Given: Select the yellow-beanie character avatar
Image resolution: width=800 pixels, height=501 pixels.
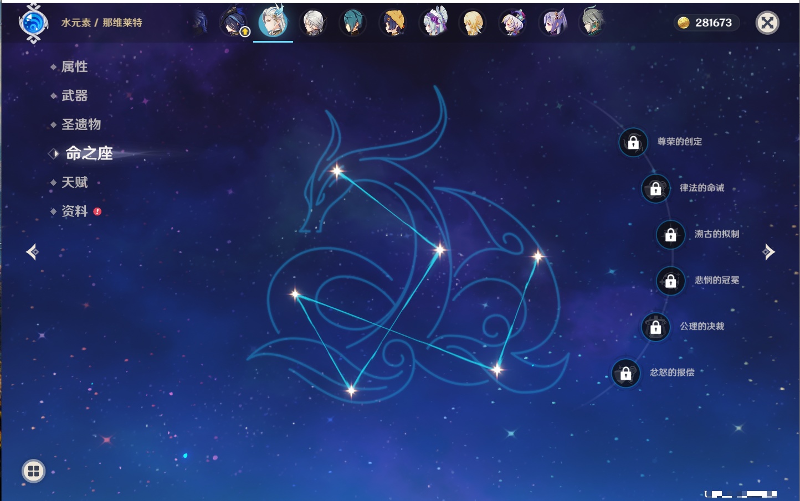Looking at the screenshot, I should [393, 23].
